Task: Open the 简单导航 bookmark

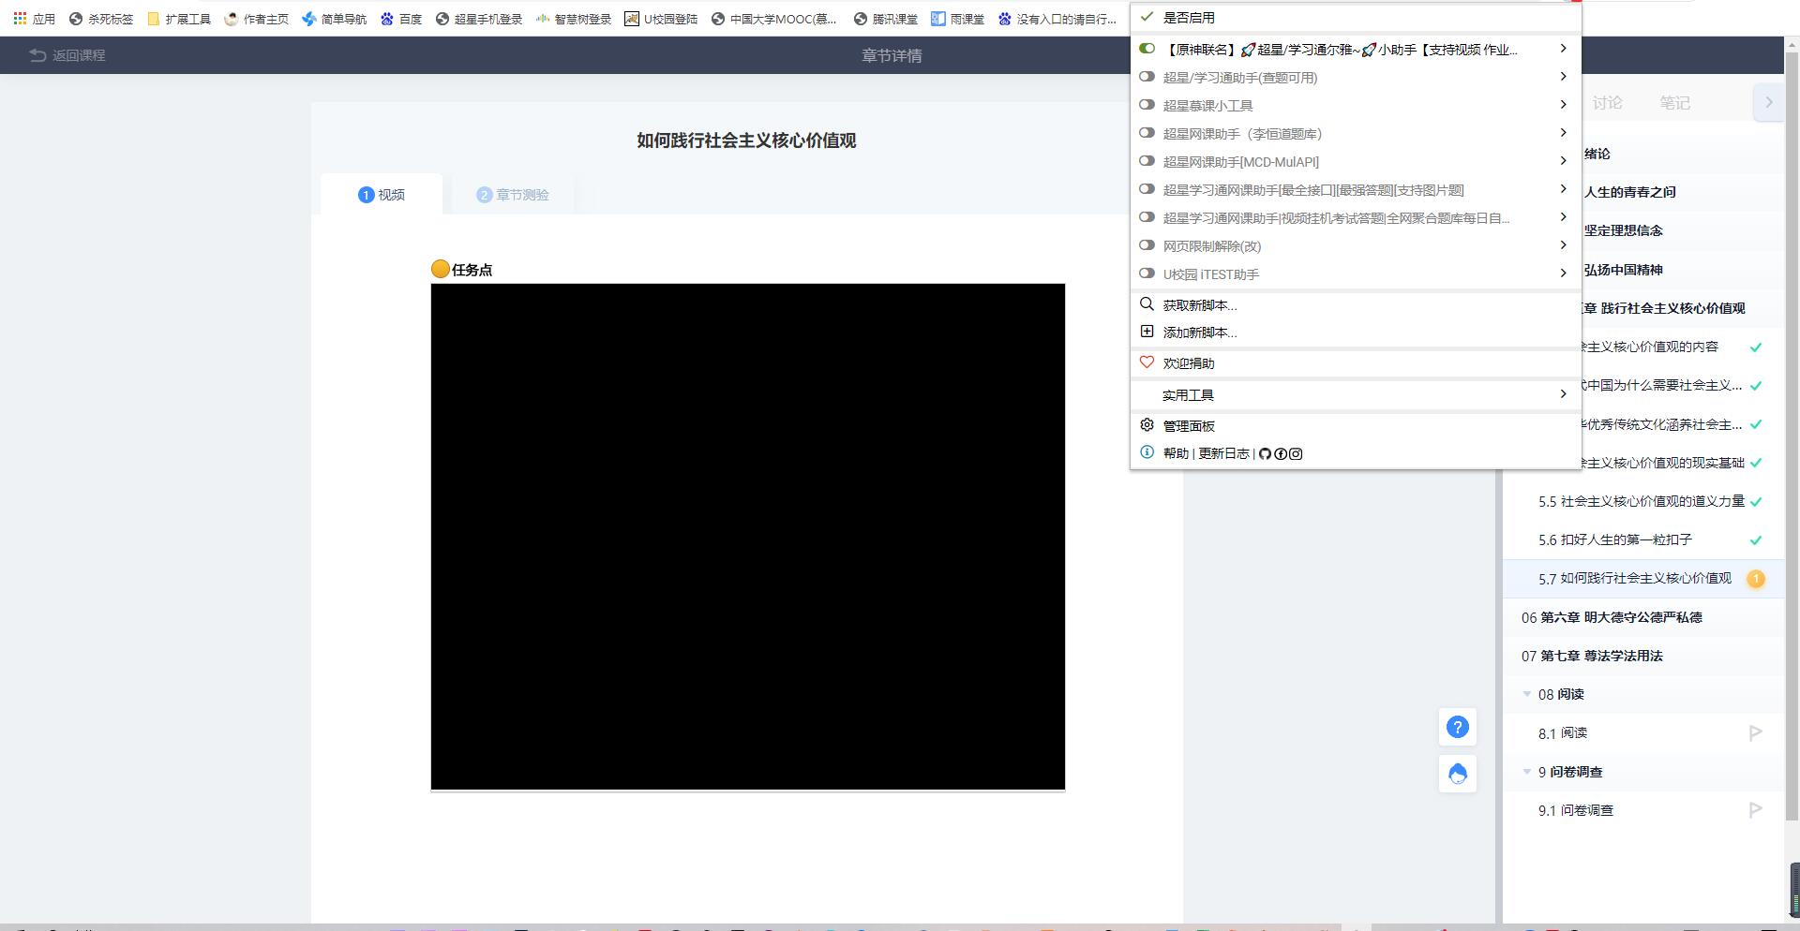Action: coord(335,19)
